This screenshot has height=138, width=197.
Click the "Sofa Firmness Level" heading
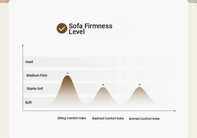point(91,29)
